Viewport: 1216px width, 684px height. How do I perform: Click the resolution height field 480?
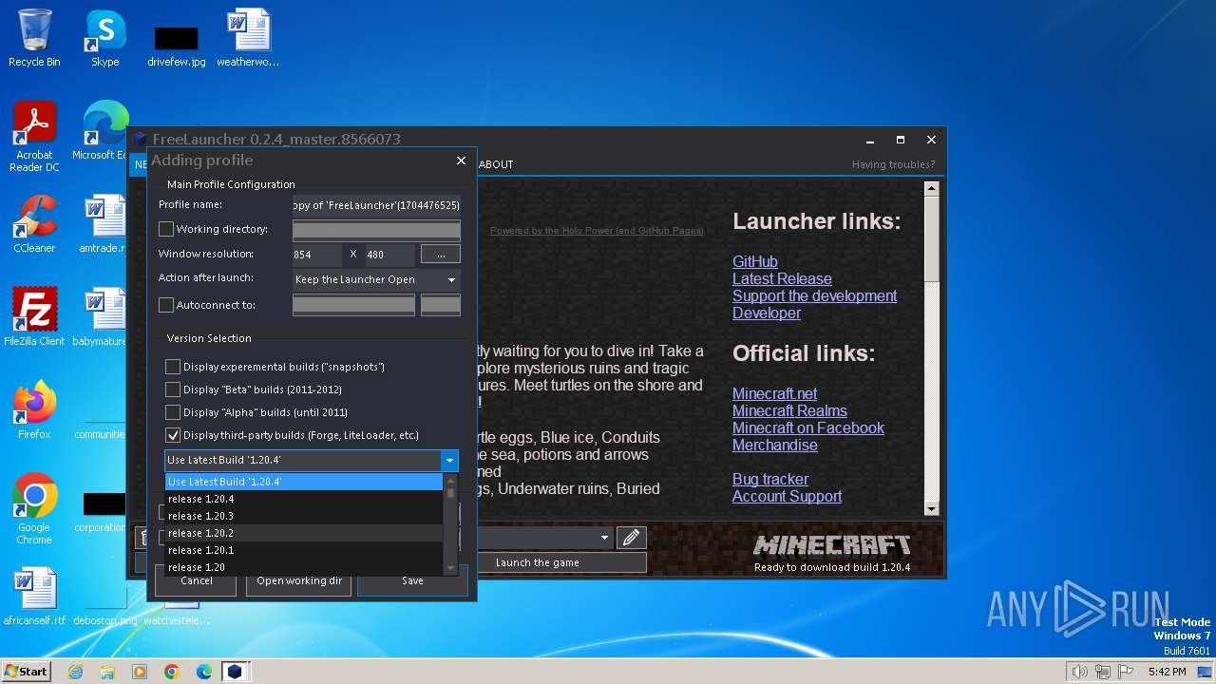click(x=389, y=255)
